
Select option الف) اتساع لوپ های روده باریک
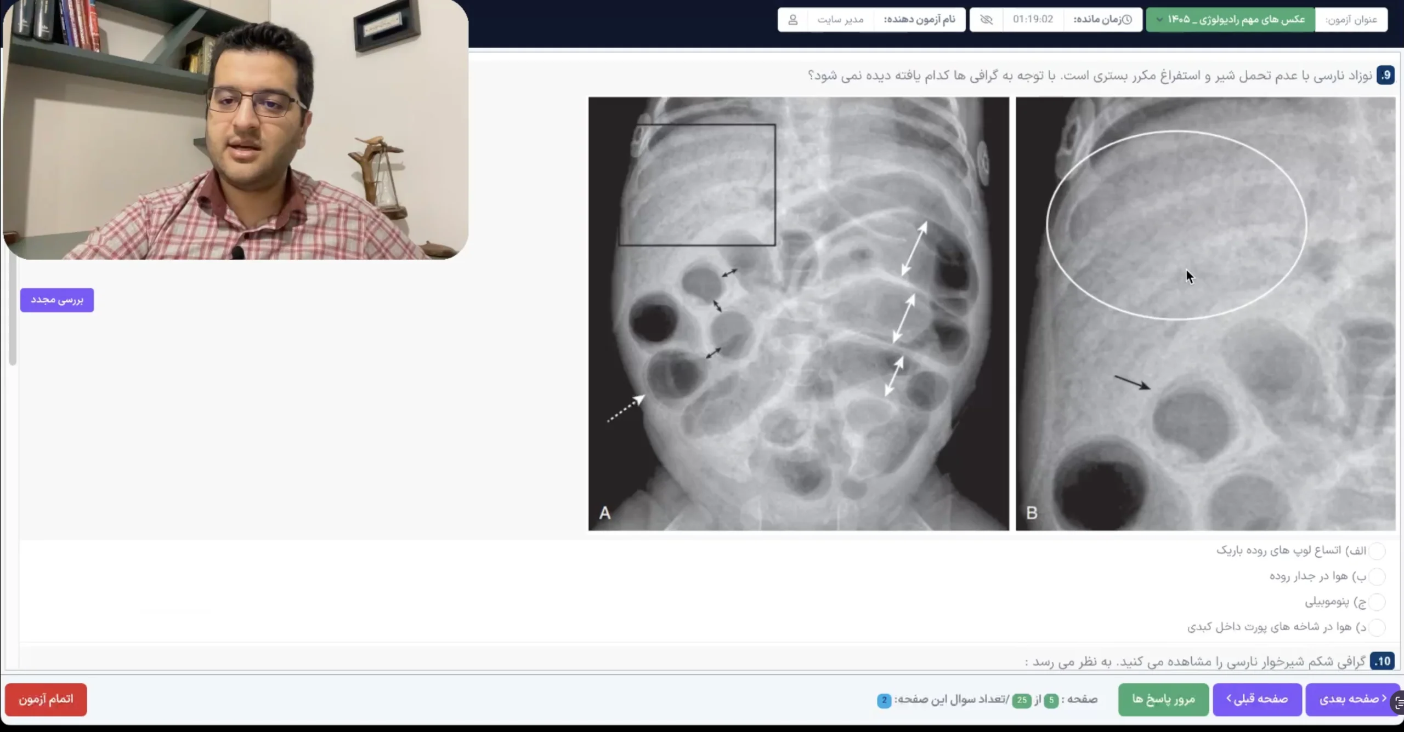(x=1377, y=551)
